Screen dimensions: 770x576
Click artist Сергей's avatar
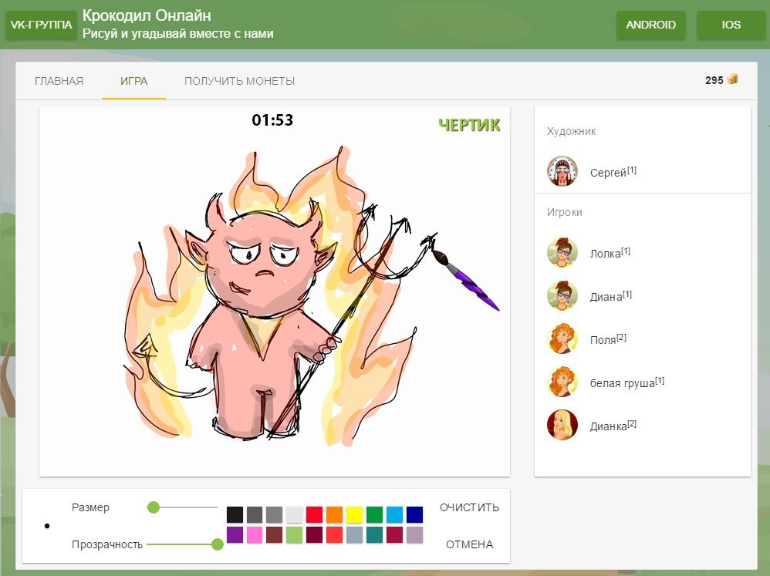pyautogui.click(x=562, y=171)
